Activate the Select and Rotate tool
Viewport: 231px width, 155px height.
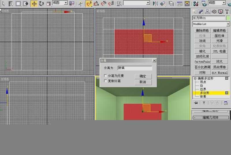41,3
